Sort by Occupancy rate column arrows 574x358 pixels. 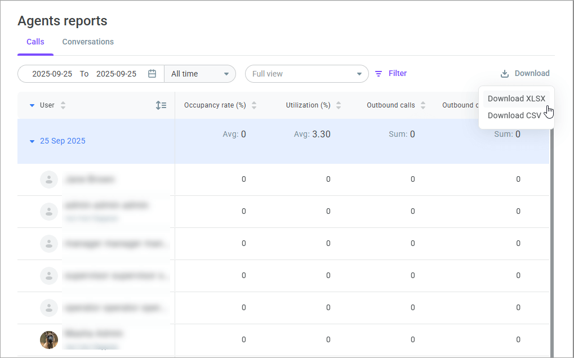click(x=254, y=105)
